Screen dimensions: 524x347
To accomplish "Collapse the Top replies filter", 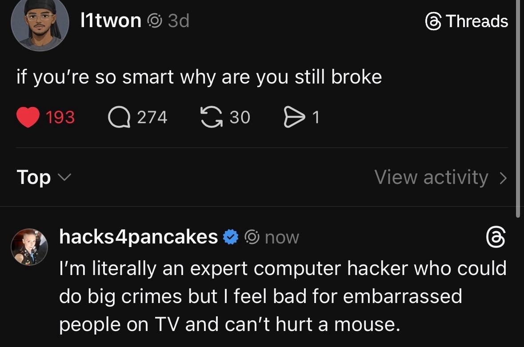I will pyautogui.click(x=64, y=178).
